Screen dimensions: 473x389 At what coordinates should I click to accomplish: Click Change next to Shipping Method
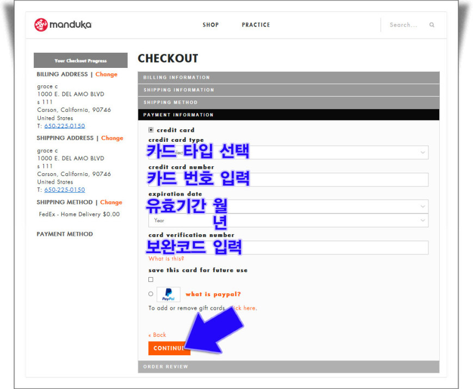[111, 202]
